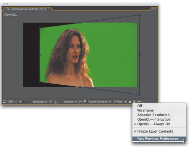This screenshot has width=191, height=148.
Task: Take a snapshot with the camera icon
Action: (51, 102)
